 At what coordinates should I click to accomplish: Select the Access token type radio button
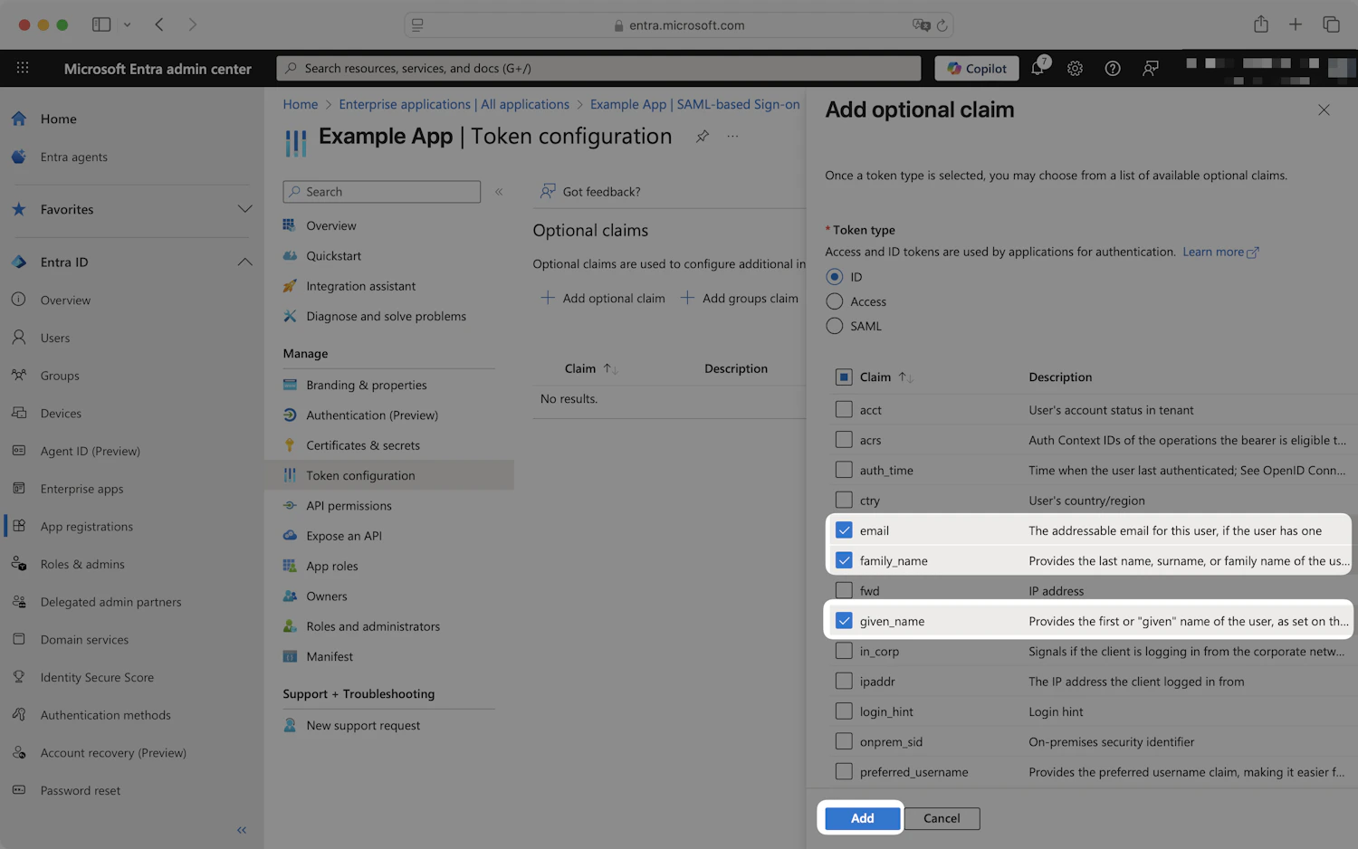[x=835, y=301]
